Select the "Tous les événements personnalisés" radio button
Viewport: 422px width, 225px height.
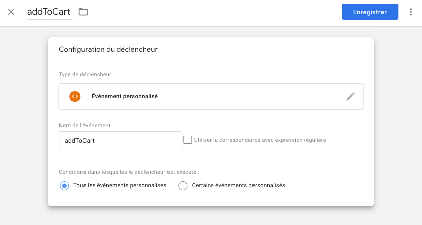coord(64,186)
